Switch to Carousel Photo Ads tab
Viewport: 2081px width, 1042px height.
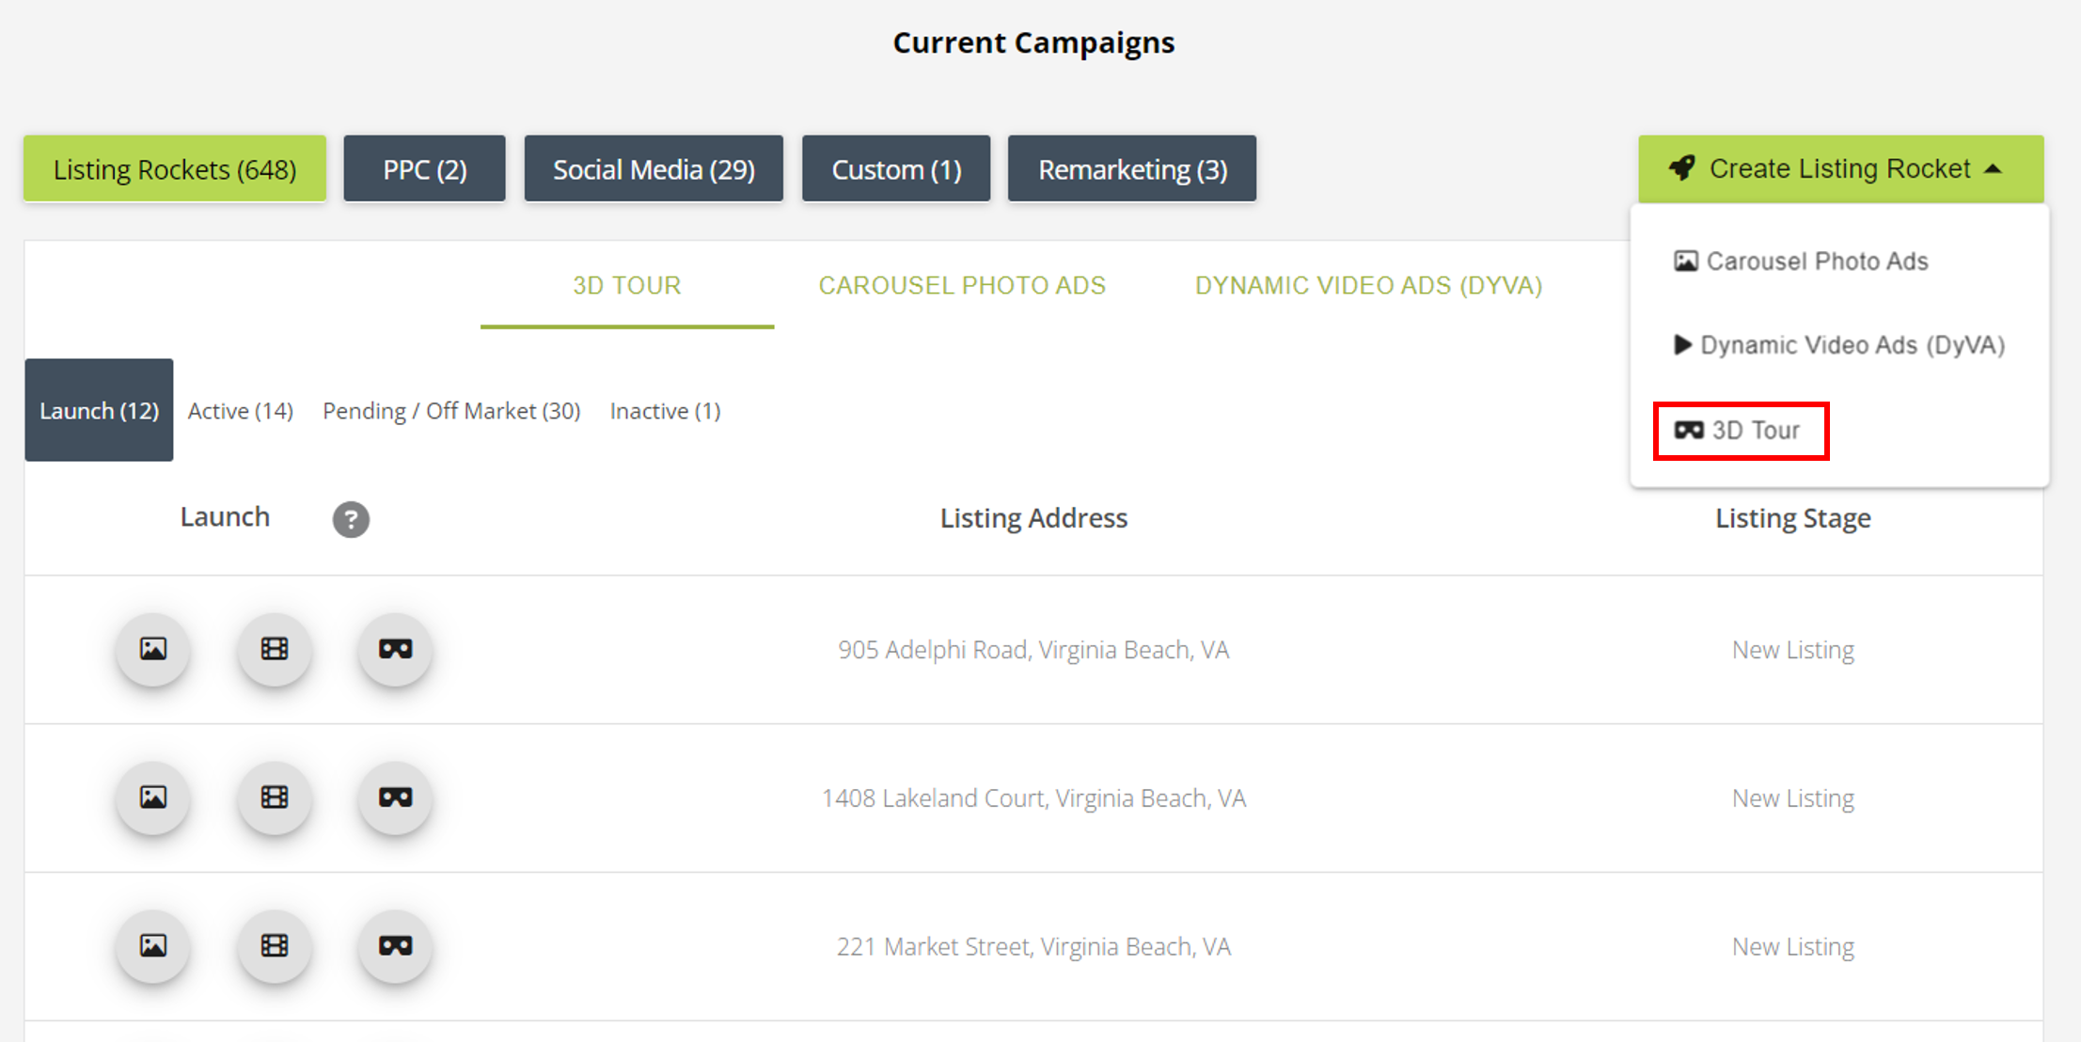962,285
